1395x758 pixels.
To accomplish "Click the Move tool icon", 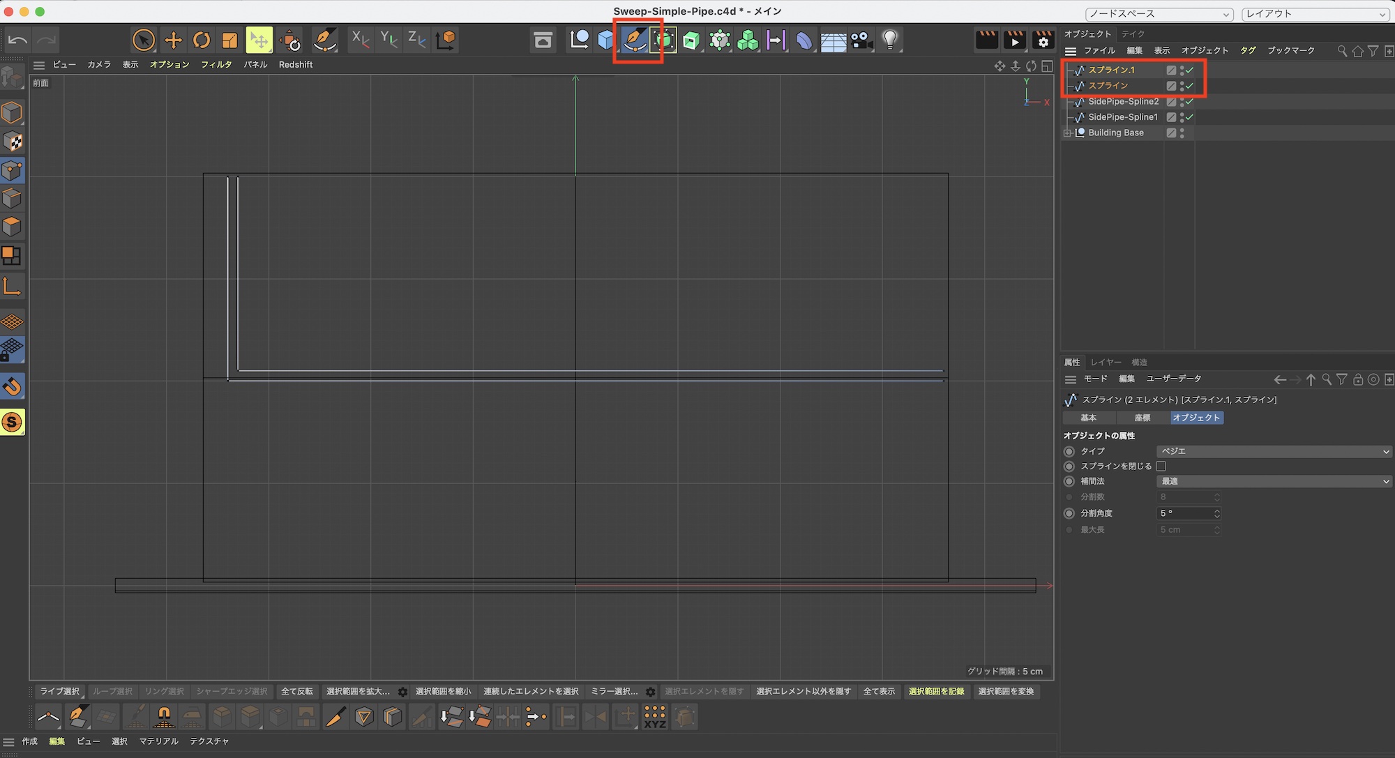I will [x=173, y=40].
